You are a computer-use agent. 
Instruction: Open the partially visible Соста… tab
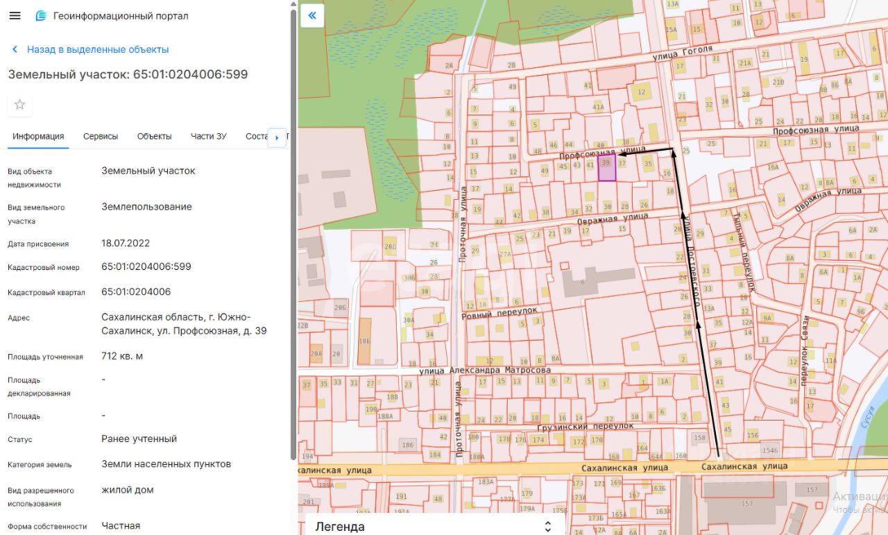coord(257,136)
